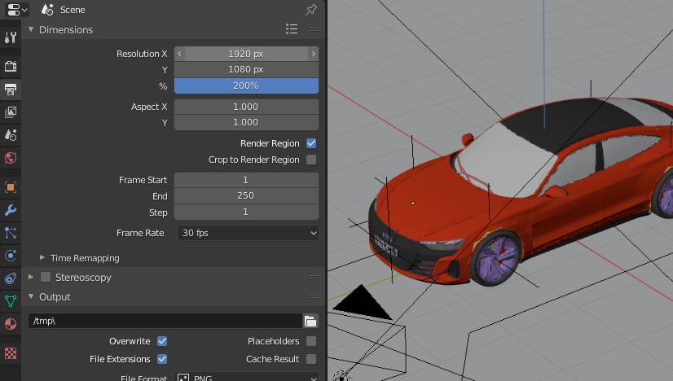Screen dimensions: 673x381
Task: Collapse the Dimensions panel
Action: point(31,29)
